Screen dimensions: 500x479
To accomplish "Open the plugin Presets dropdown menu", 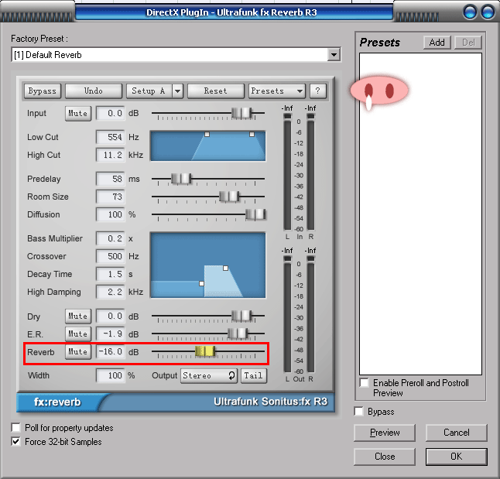I will pyautogui.click(x=277, y=91).
